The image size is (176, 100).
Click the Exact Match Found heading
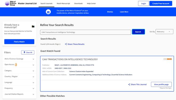[x=50, y=51]
